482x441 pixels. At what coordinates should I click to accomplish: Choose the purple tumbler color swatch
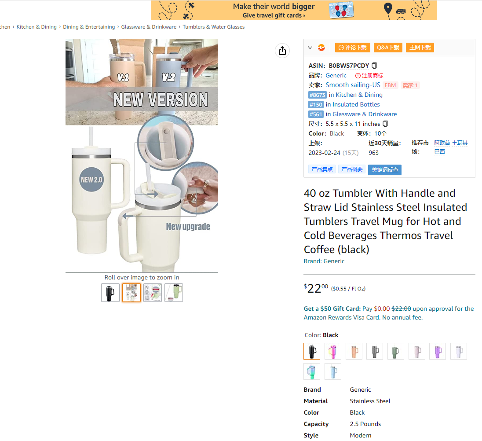coord(438,351)
